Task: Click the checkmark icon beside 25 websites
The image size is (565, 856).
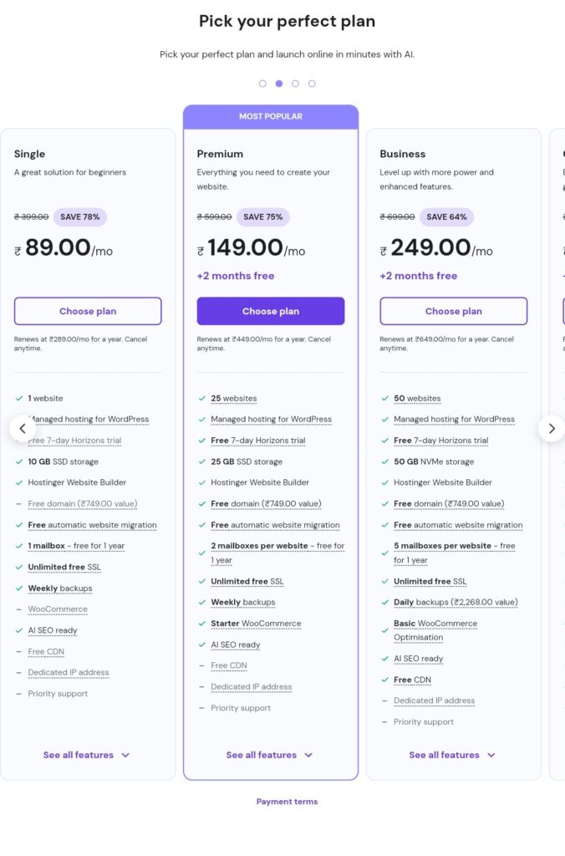Action: [202, 399]
